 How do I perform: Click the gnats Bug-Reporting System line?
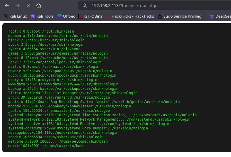pyautogui.click(x=94, y=102)
